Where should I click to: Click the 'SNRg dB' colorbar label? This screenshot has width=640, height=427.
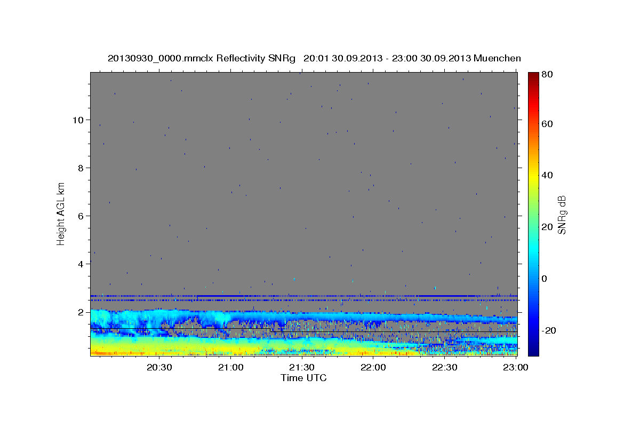pyautogui.click(x=562, y=215)
